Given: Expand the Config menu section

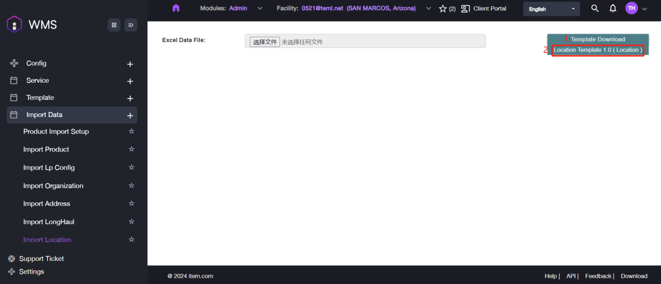Looking at the screenshot, I should click(x=130, y=64).
